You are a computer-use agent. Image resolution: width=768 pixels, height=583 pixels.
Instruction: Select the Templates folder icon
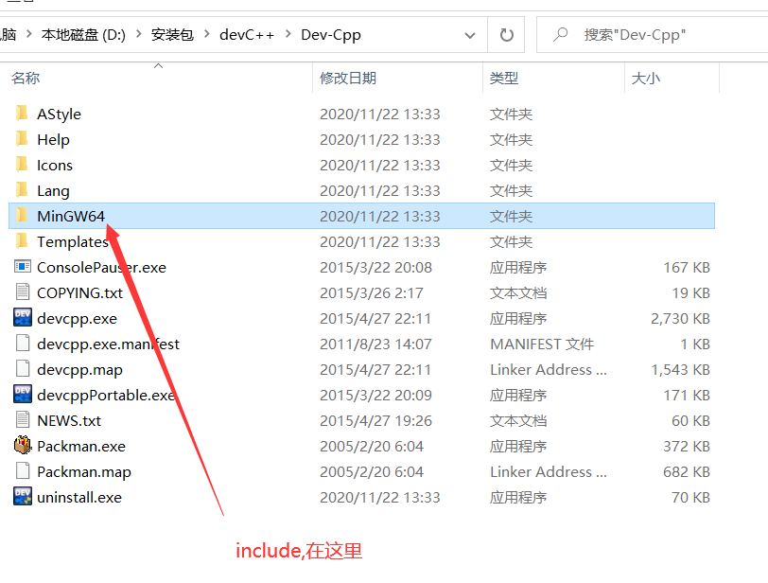[x=22, y=241]
